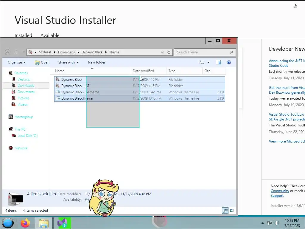
Task: Open Announcing the .NET news link
Action: pyautogui.click(x=287, y=63)
